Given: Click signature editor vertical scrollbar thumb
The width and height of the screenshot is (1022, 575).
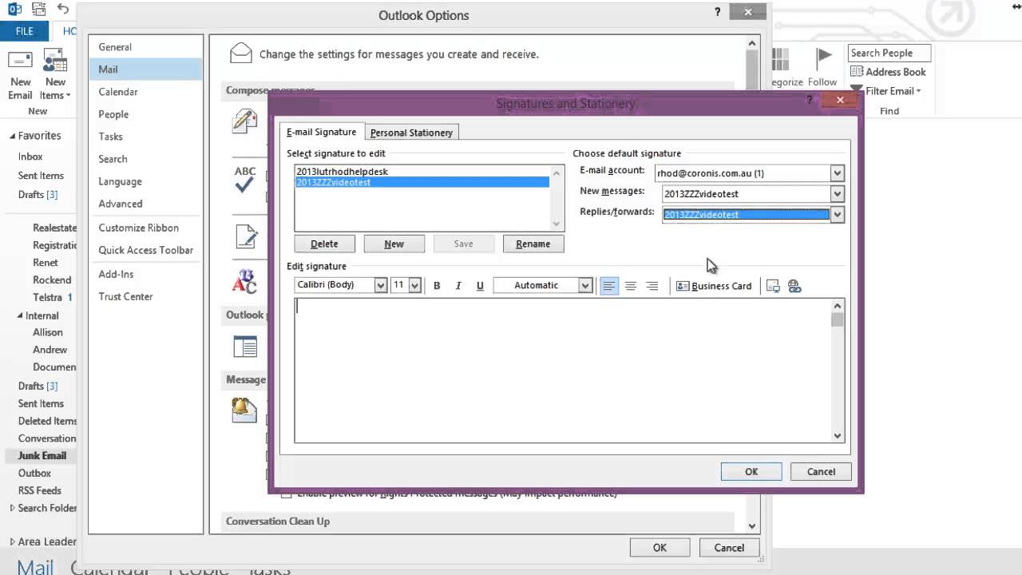Looking at the screenshot, I should point(837,319).
